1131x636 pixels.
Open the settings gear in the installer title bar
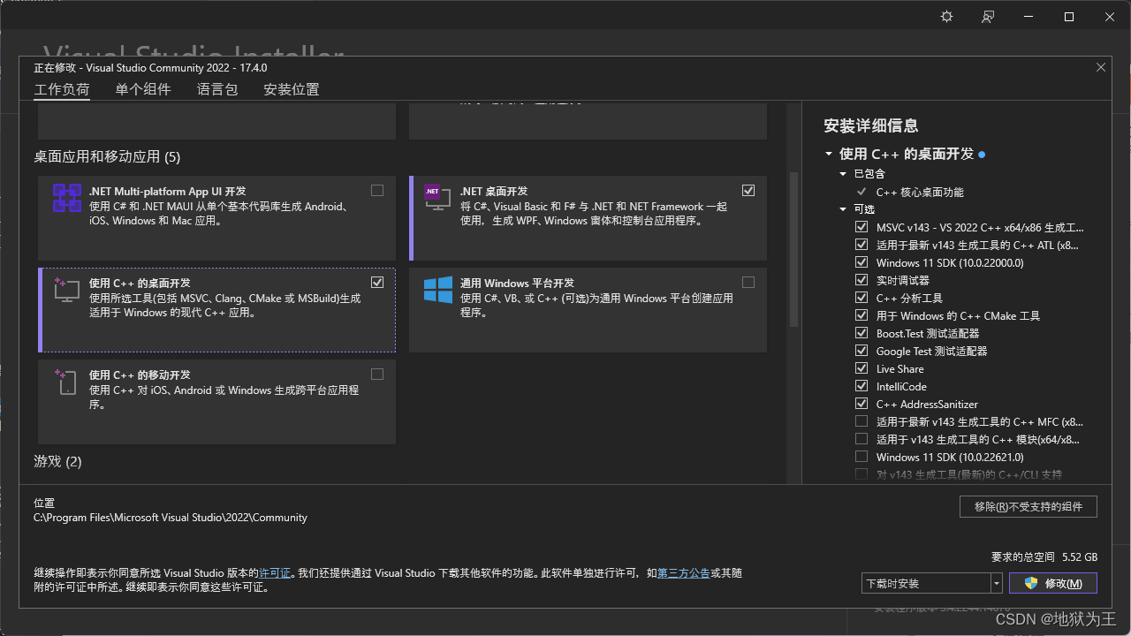947,17
